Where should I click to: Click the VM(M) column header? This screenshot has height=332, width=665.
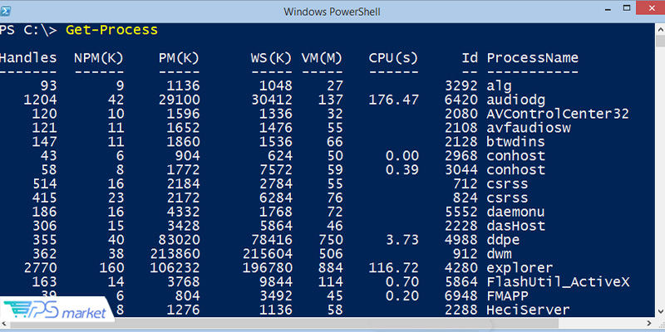coord(323,58)
